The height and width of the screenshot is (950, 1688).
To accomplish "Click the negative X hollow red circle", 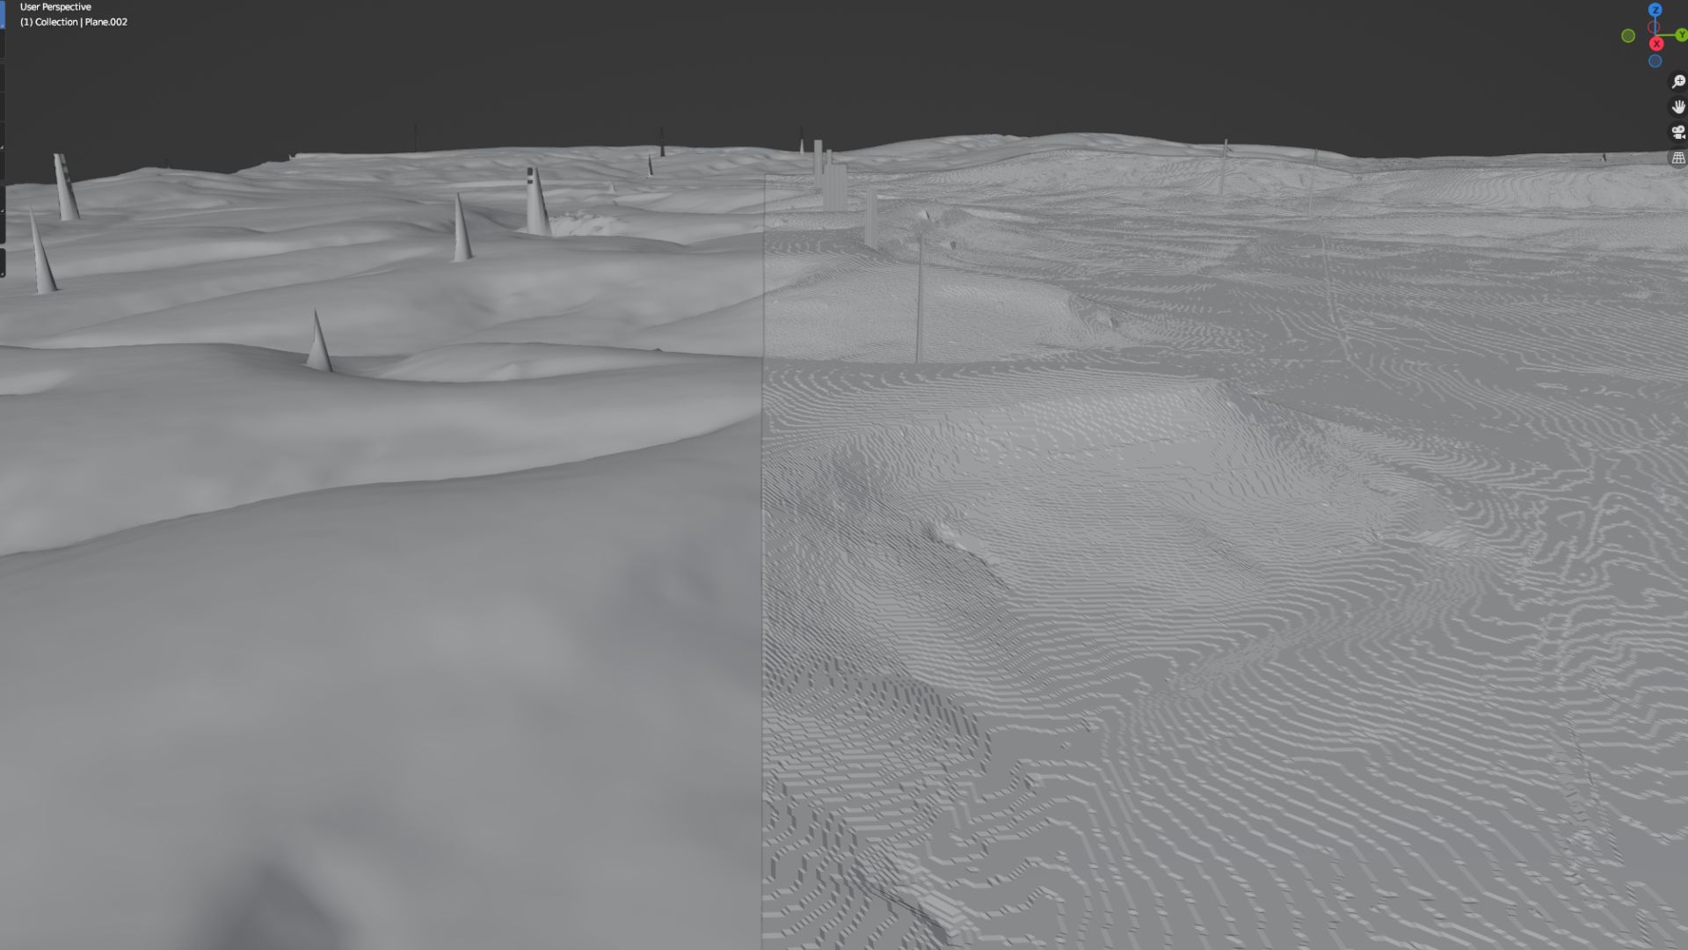I will coord(1654,27).
